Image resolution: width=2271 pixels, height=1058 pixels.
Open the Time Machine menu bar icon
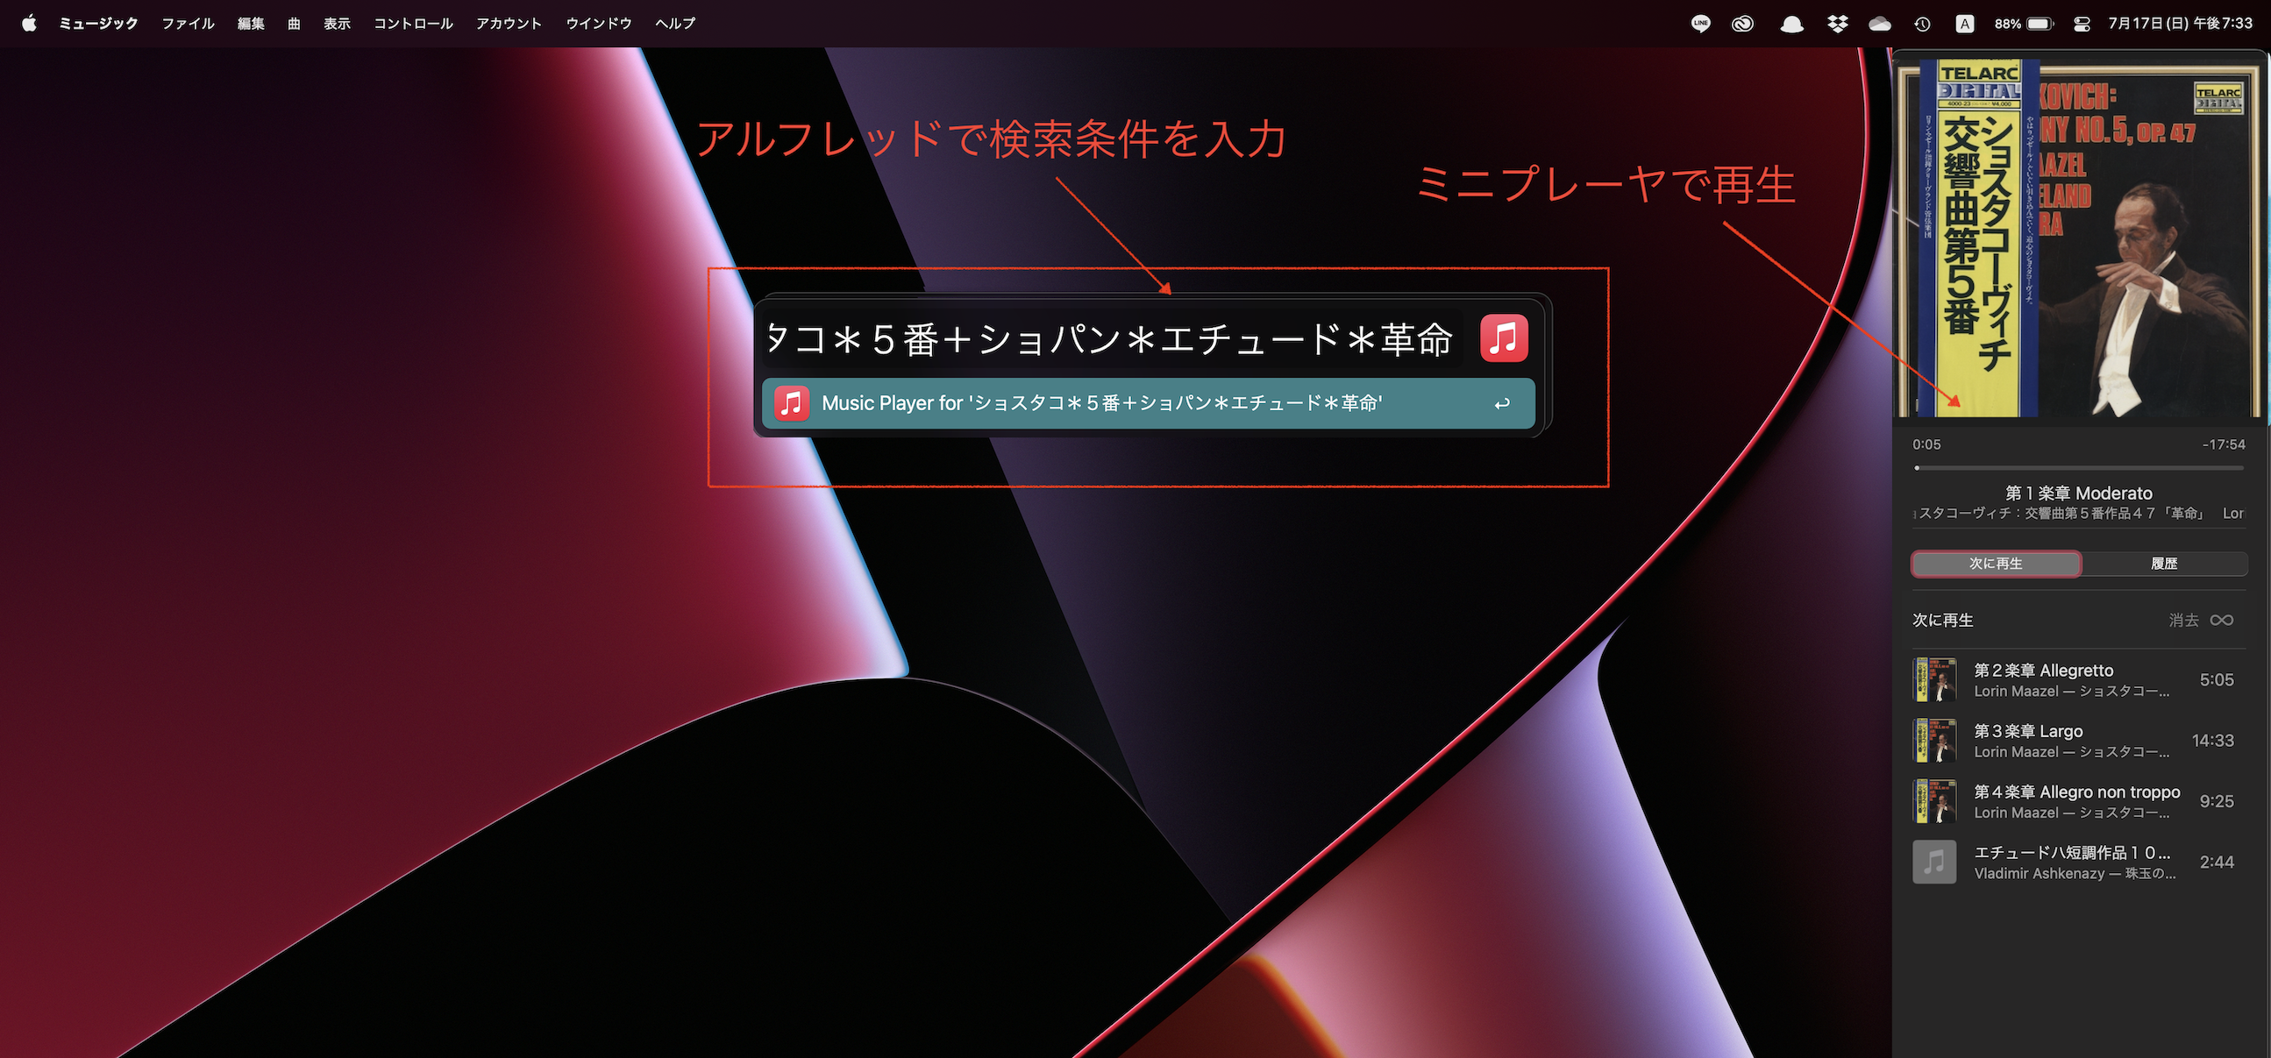pyautogui.click(x=1923, y=24)
